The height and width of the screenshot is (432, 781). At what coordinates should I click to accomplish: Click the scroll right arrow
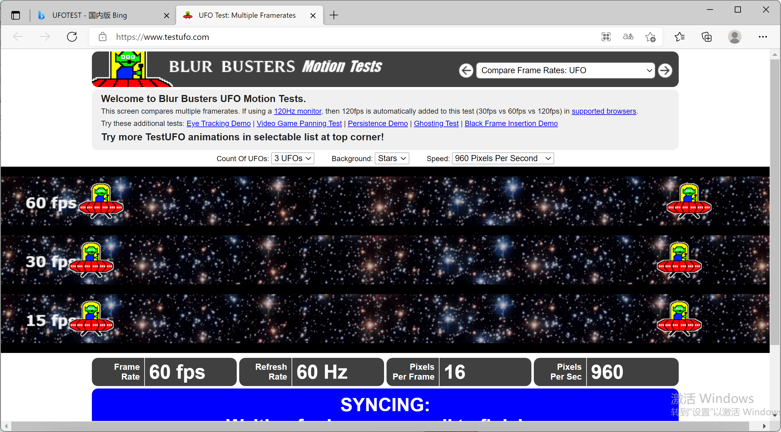(764, 426)
